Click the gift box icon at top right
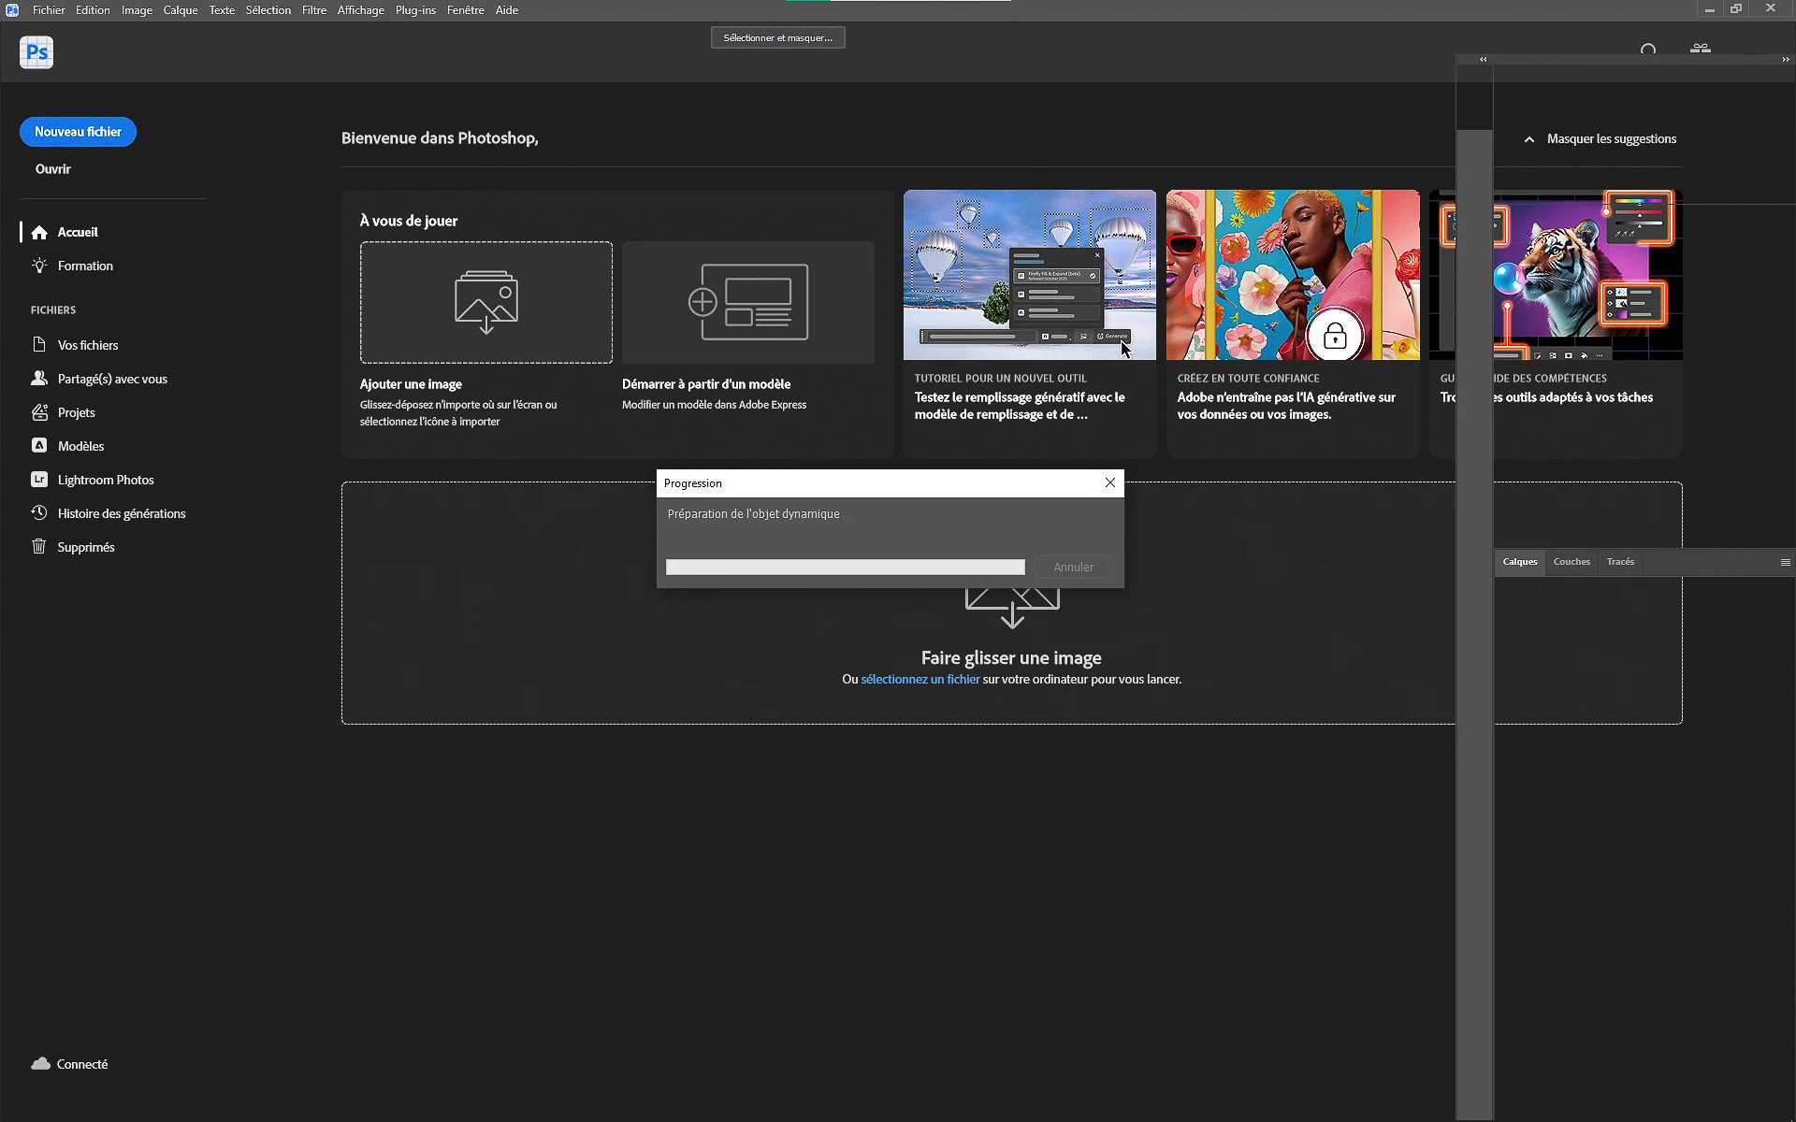 coord(1700,49)
